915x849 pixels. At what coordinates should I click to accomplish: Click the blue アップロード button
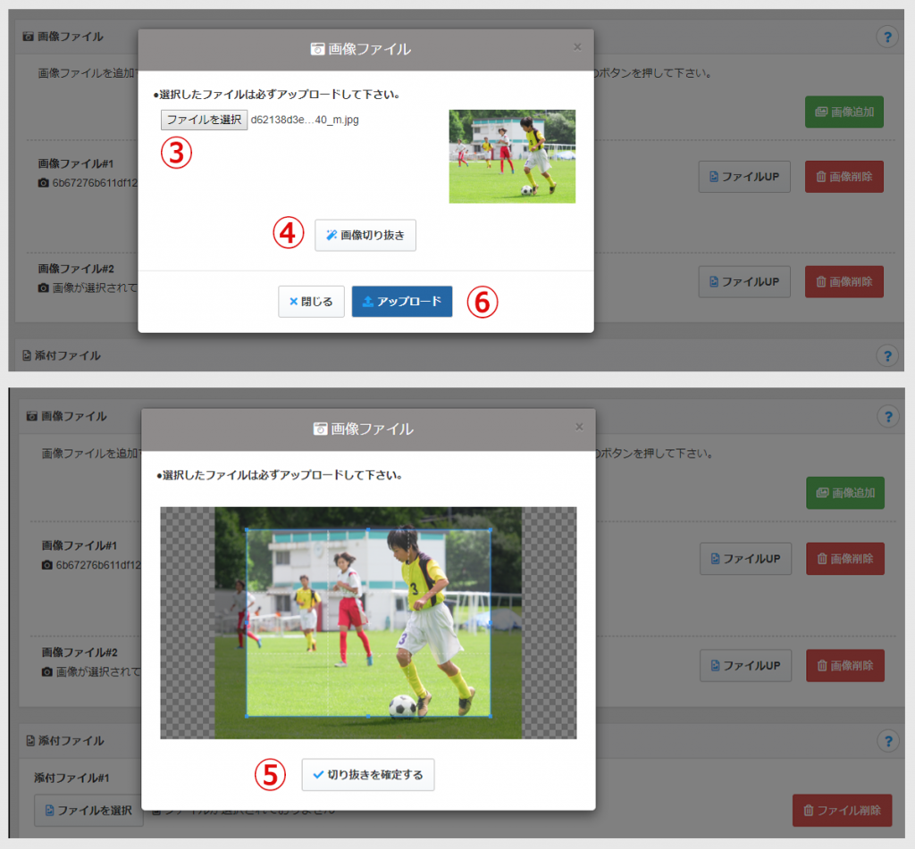[x=402, y=302]
